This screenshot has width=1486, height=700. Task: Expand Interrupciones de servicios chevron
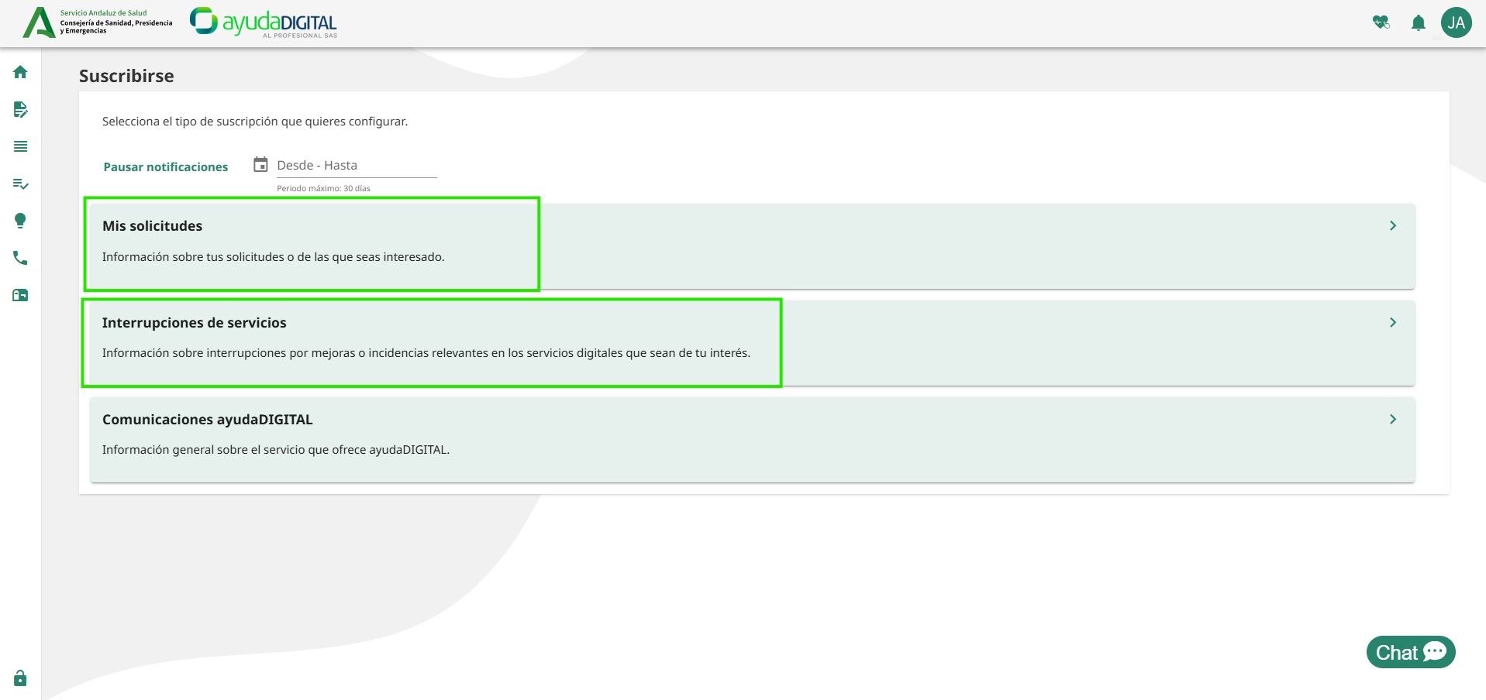click(1393, 322)
